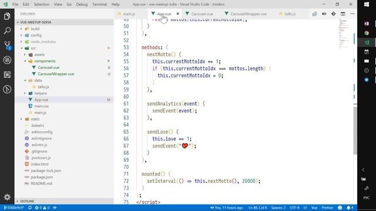Screen dimensions: 376x211
Task: Click the PYC language indicator in taskbar
Action: pyautogui.click(x=367, y=198)
